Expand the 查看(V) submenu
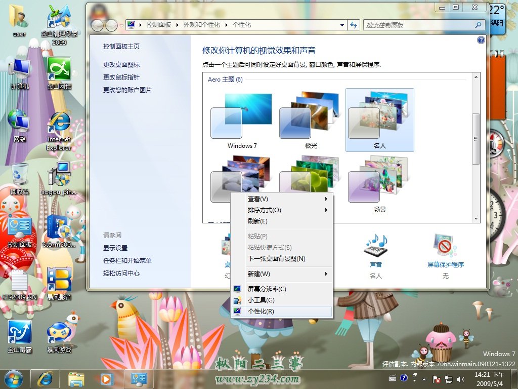The image size is (518, 389). coord(282,199)
